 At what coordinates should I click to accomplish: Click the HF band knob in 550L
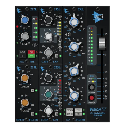(74, 22)
